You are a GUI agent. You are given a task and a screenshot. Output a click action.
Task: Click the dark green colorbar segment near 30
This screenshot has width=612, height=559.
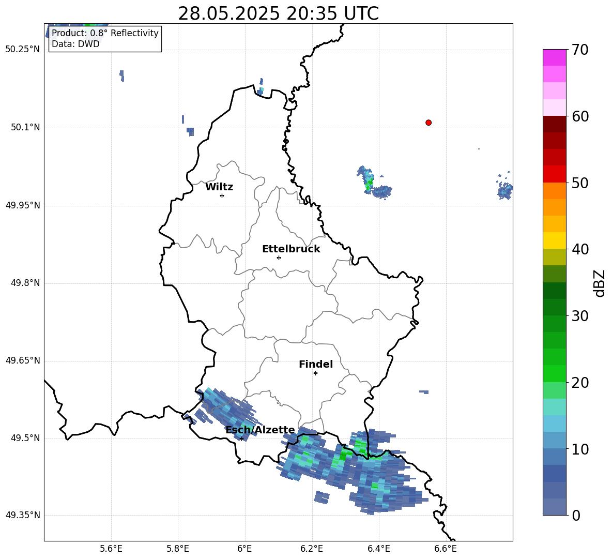pos(554,307)
